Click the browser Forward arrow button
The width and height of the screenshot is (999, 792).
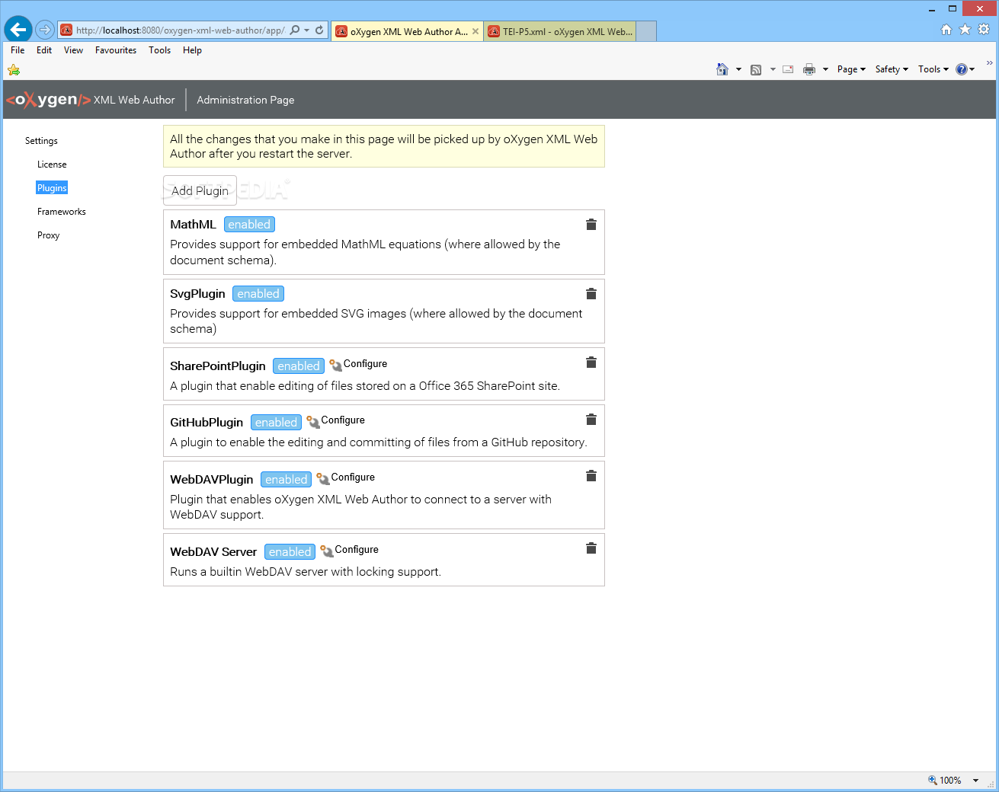(45, 30)
